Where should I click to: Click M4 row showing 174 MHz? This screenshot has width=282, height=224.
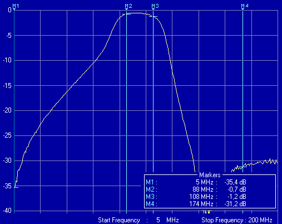[x=196, y=204]
